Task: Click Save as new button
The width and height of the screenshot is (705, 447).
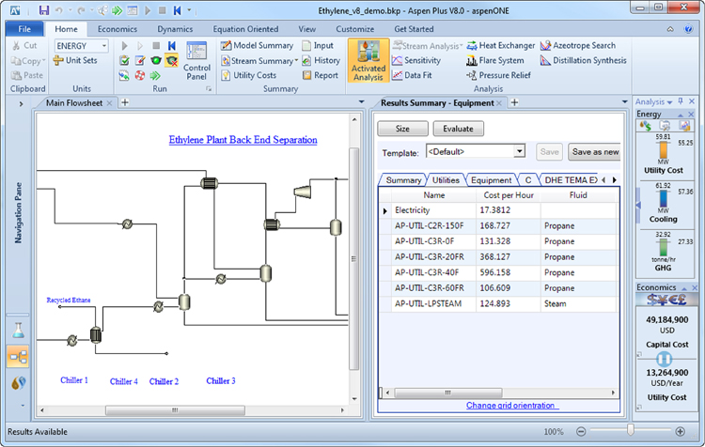Action: [x=594, y=152]
